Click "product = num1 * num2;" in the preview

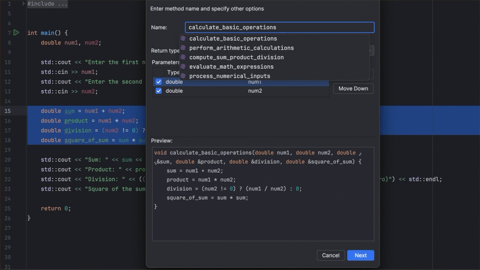tap(201, 180)
